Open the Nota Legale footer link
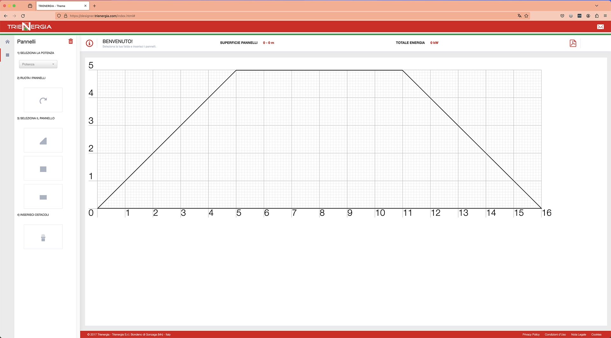The width and height of the screenshot is (611, 338). pyautogui.click(x=578, y=335)
